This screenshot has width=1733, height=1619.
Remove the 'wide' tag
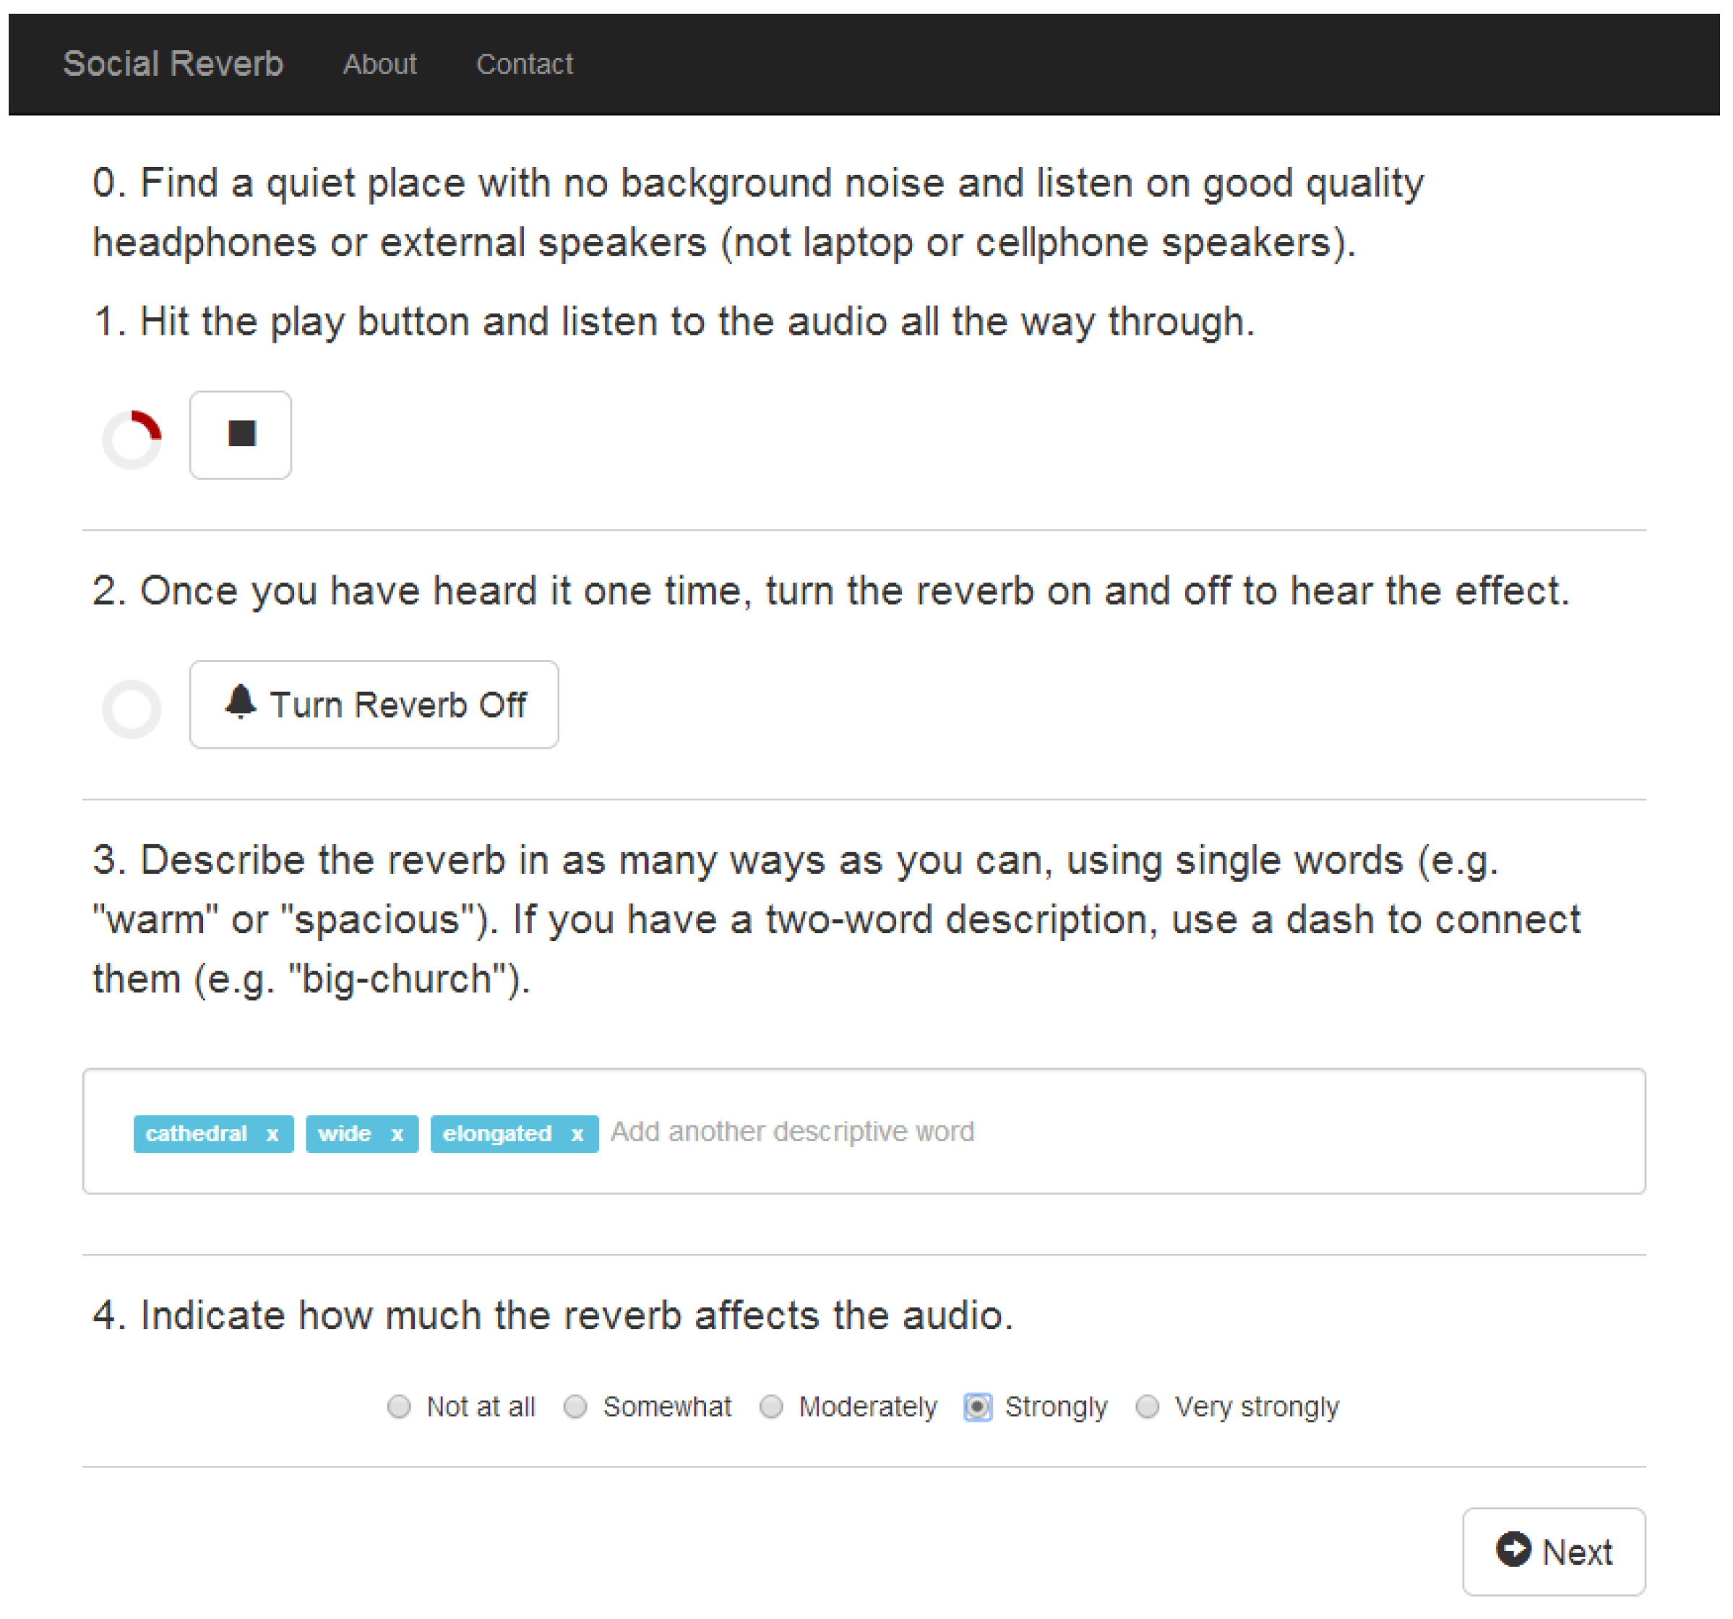tap(397, 1133)
